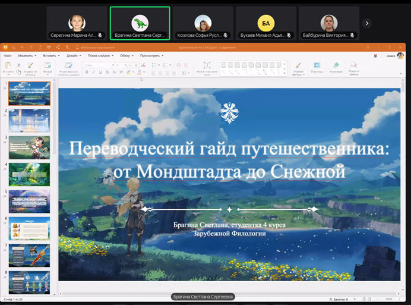
Task: Select participant tile Серегина Марина
Action: (77, 23)
